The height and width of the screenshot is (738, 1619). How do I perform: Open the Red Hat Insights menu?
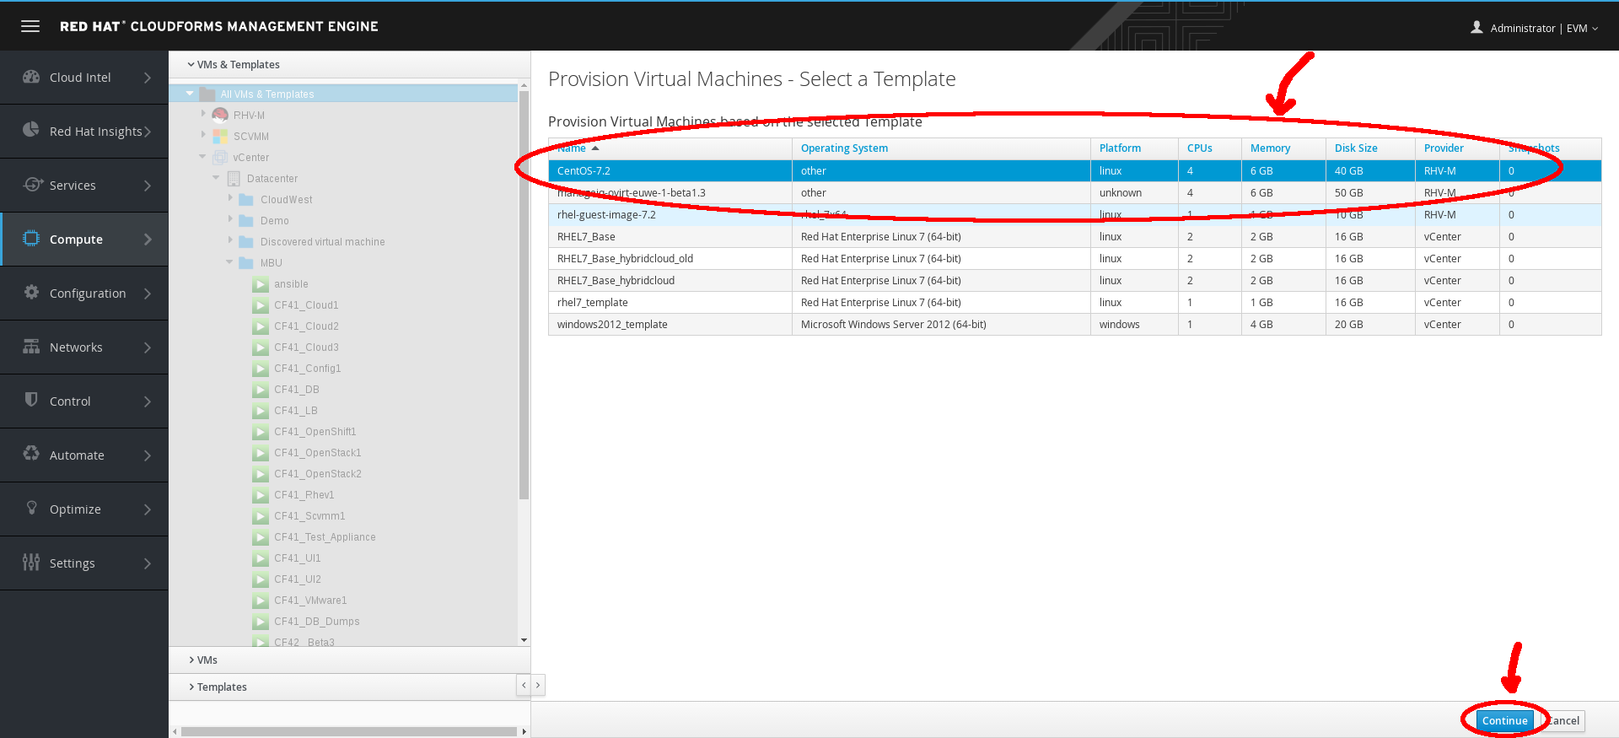point(84,132)
